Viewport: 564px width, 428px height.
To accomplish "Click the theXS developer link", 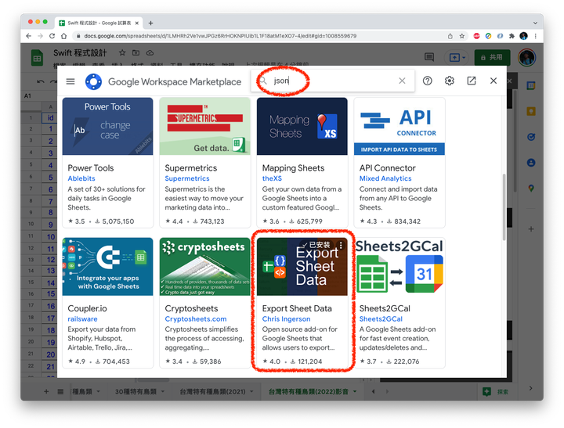I will 272,178.
